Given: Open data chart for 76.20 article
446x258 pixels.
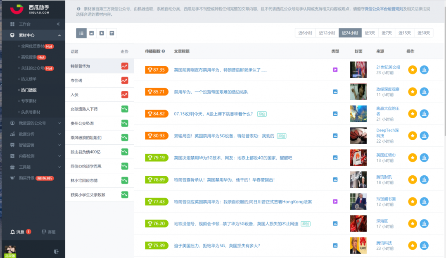Looking at the screenshot, I should [x=424, y=224].
